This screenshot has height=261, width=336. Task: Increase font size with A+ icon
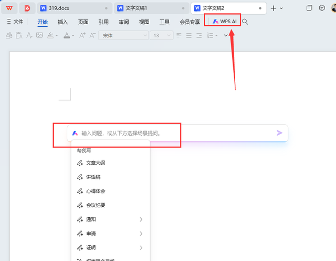pos(82,35)
